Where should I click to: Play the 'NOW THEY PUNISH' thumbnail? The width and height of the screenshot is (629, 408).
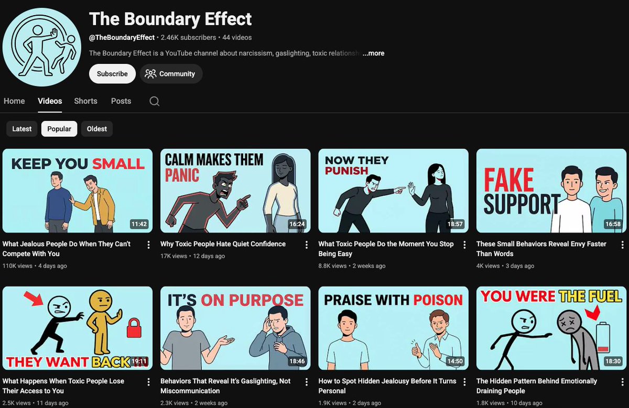393,191
